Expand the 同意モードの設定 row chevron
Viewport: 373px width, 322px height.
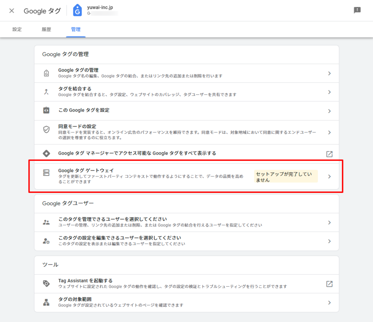(329, 132)
